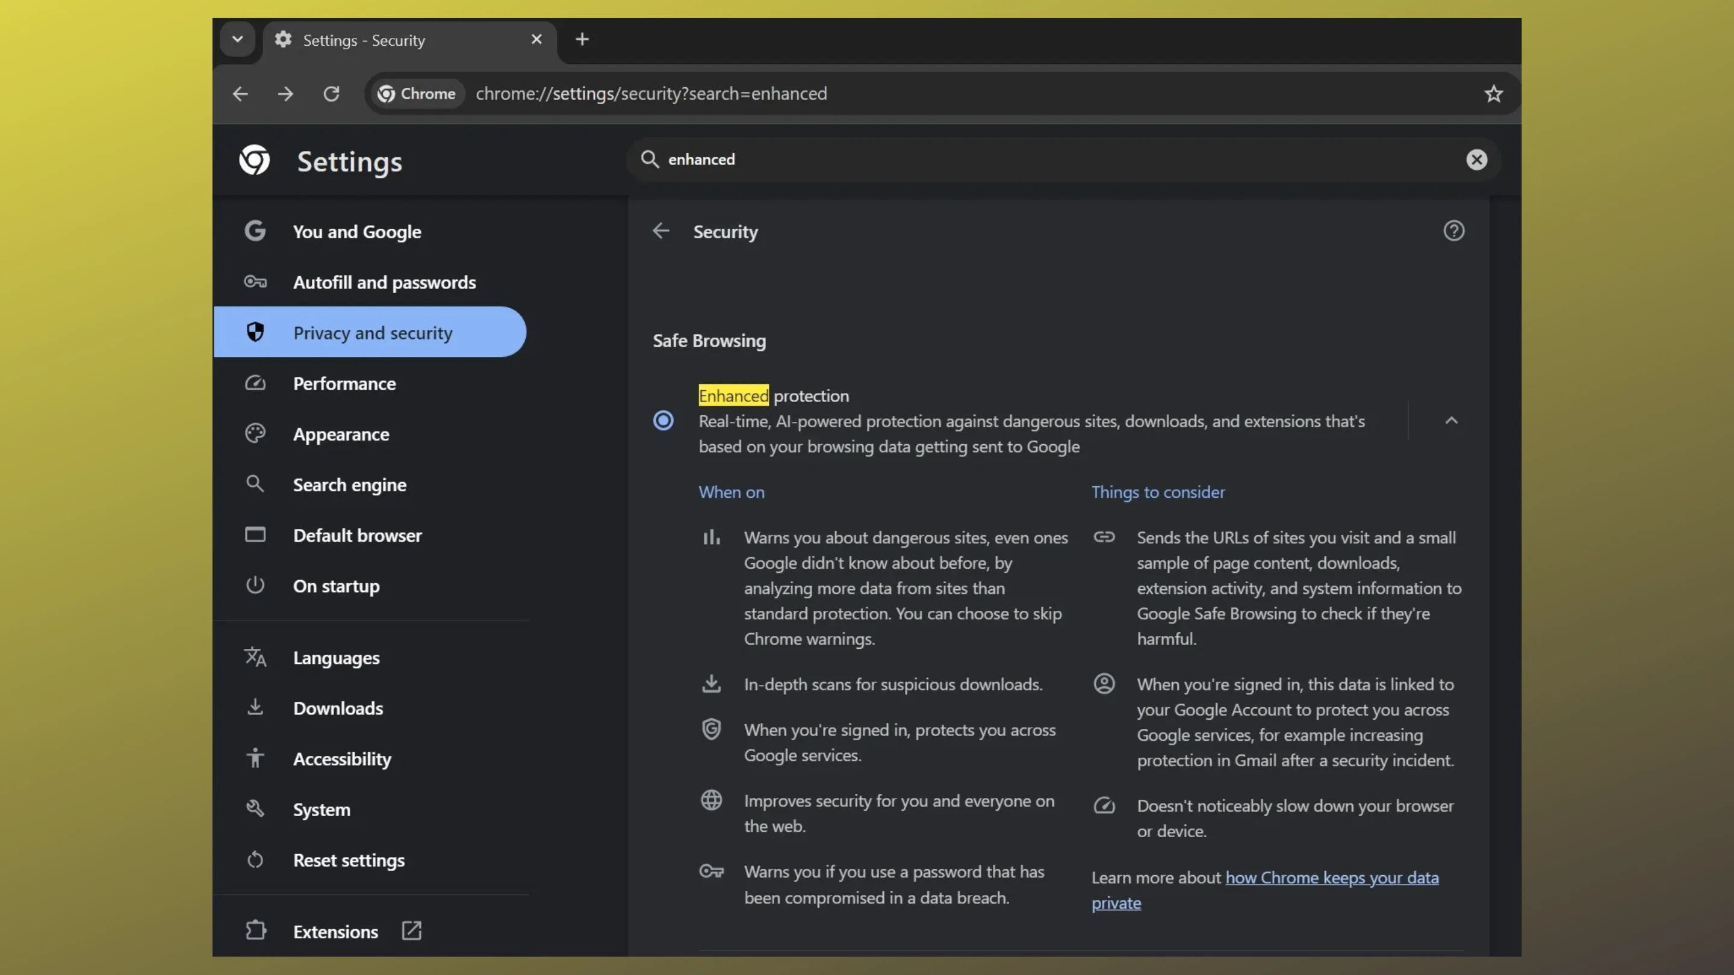
Task: Reload the page with refresh icon
Action: (331, 93)
